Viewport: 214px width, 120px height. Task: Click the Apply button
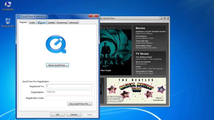click(90, 115)
